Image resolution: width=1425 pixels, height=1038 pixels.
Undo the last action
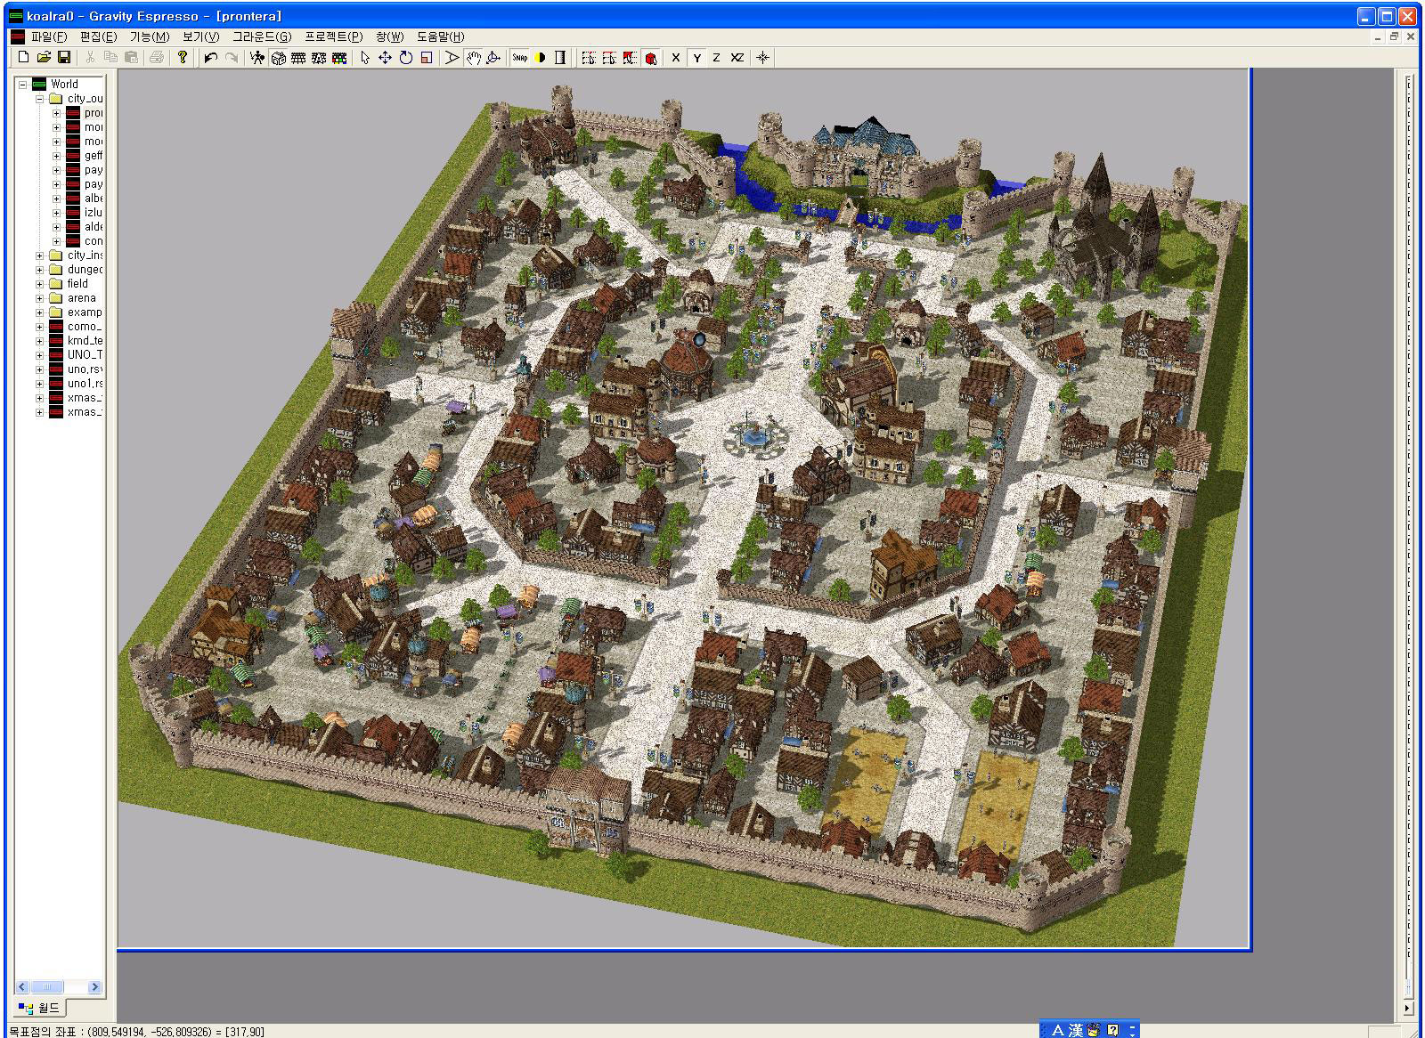click(x=210, y=57)
